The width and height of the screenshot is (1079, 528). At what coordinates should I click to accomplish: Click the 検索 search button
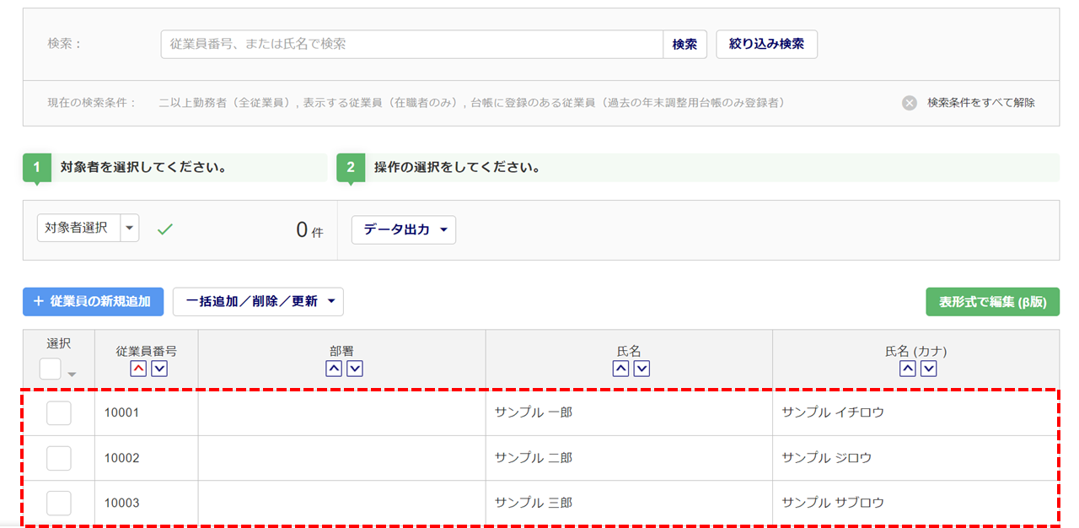pyautogui.click(x=684, y=45)
